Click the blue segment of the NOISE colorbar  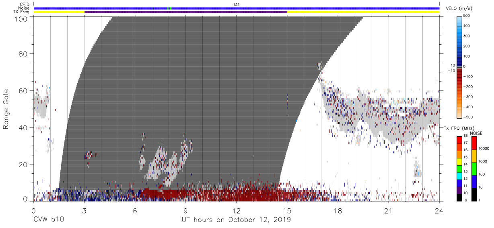(474, 181)
